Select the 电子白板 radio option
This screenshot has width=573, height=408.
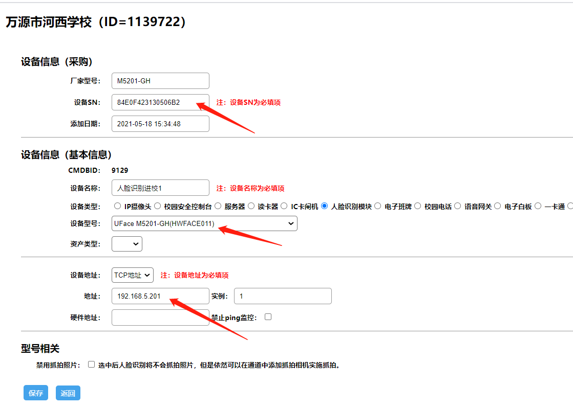coord(498,206)
